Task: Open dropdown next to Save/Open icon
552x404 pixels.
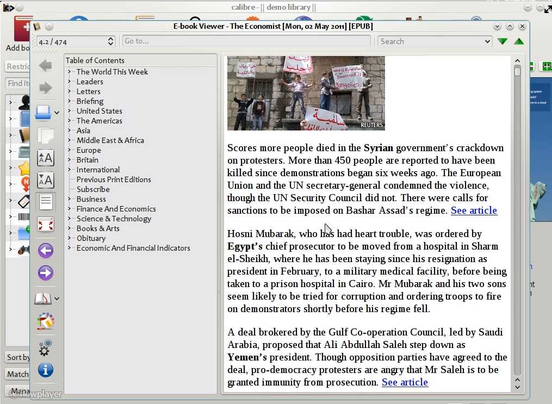Action: 57,113
